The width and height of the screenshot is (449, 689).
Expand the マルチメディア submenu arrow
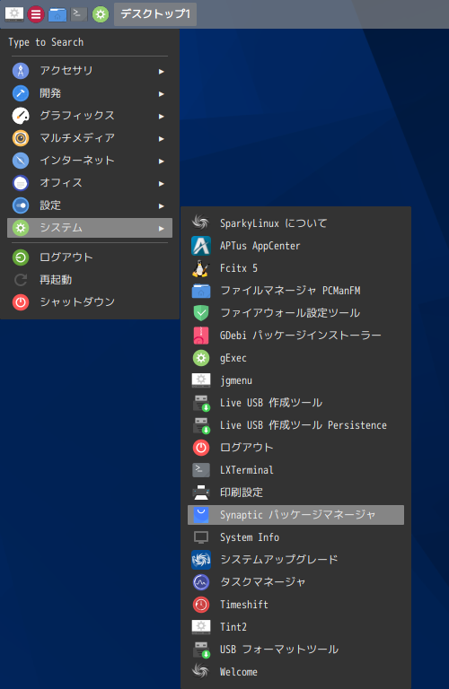tap(162, 139)
